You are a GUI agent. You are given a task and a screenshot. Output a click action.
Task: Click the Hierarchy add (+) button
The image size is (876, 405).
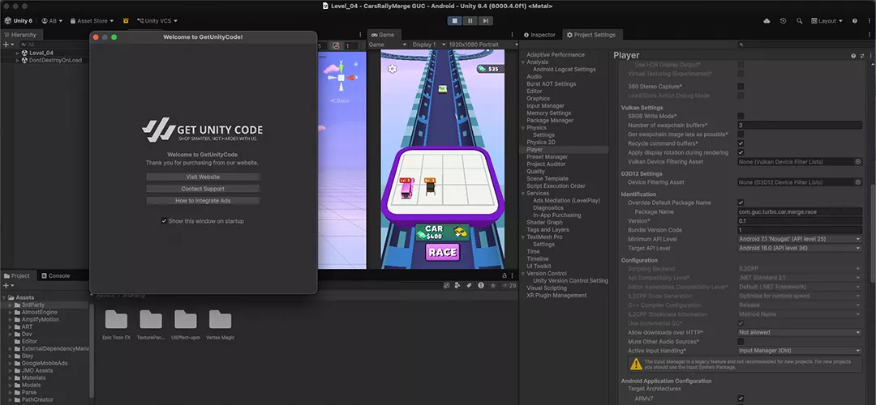click(6, 44)
